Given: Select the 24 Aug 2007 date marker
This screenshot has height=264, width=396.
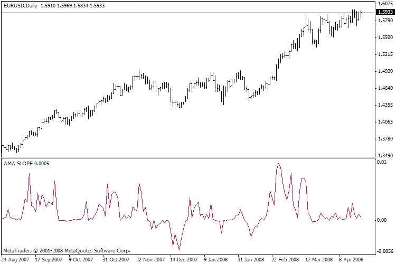Looking at the screenshot, I should point(15,260).
